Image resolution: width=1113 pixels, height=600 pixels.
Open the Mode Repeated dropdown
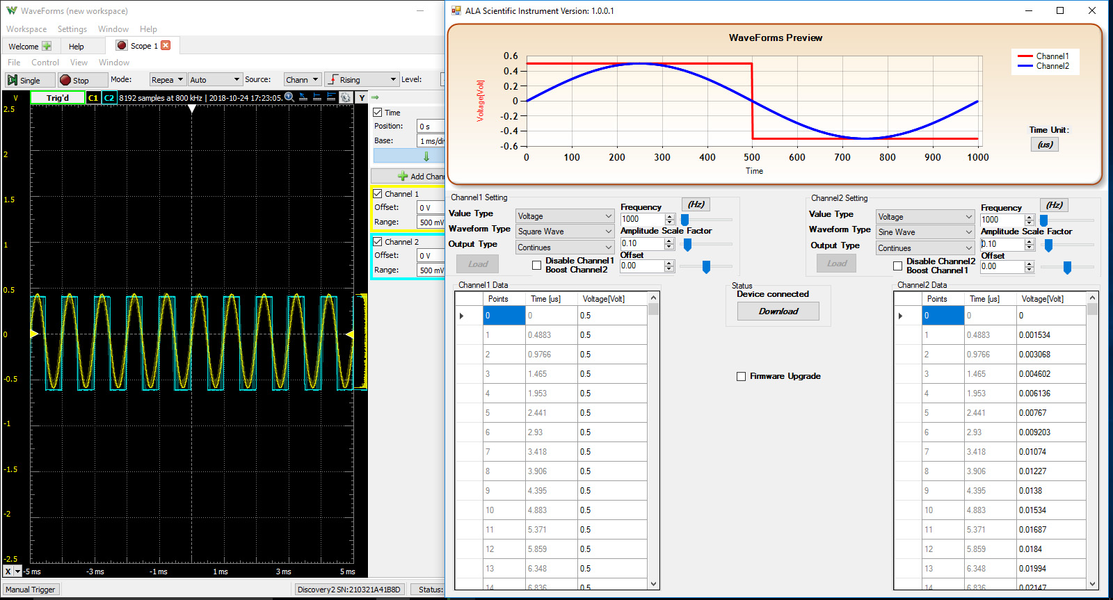pos(168,79)
